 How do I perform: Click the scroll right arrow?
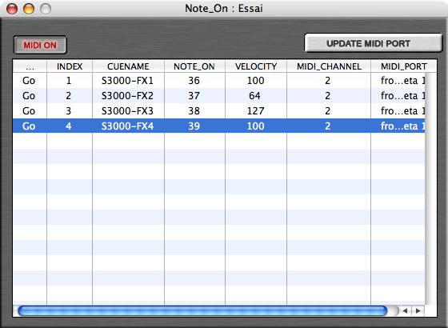pyautogui.click(x=418, y=310)
